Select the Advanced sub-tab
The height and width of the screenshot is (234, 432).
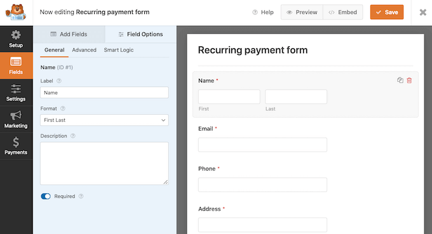[x=84, y=50]
